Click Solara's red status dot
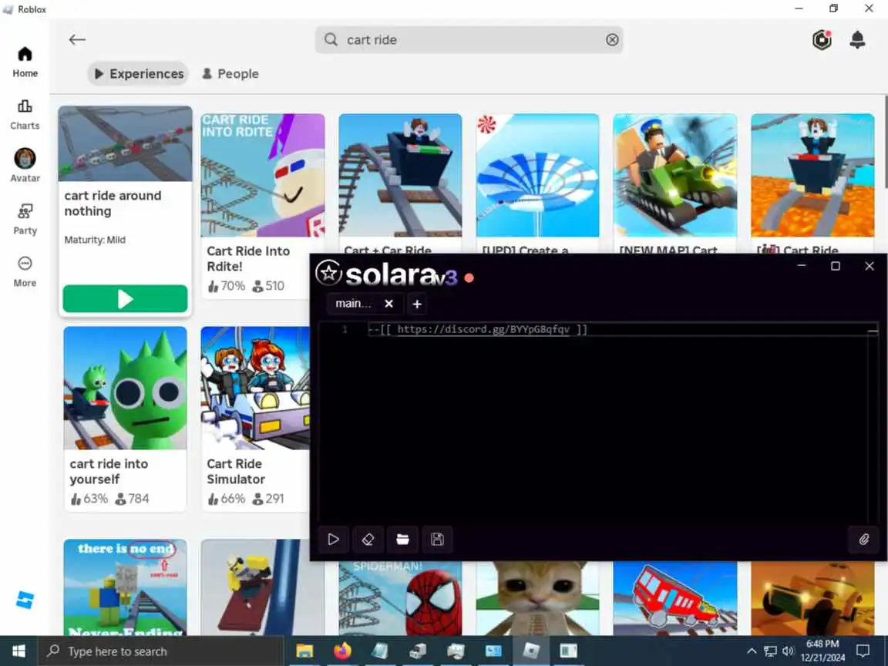The image size is (888, 666). tap(469, 278)
